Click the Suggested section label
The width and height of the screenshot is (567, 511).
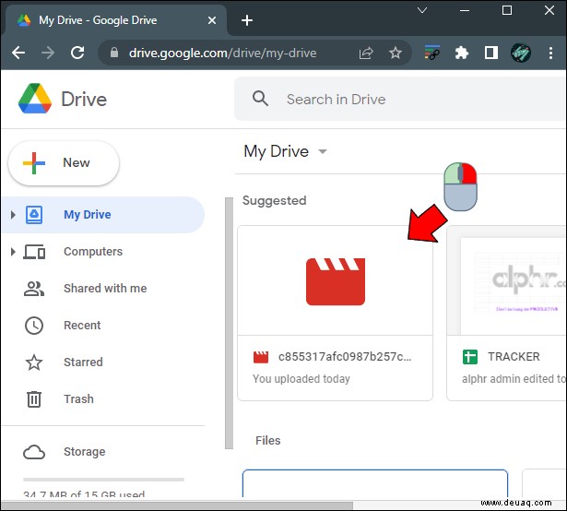(x=275, y=200)
